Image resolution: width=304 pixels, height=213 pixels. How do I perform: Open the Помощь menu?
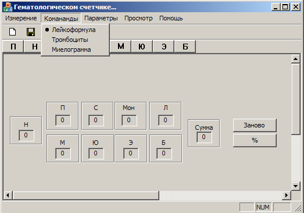[171, 18]
